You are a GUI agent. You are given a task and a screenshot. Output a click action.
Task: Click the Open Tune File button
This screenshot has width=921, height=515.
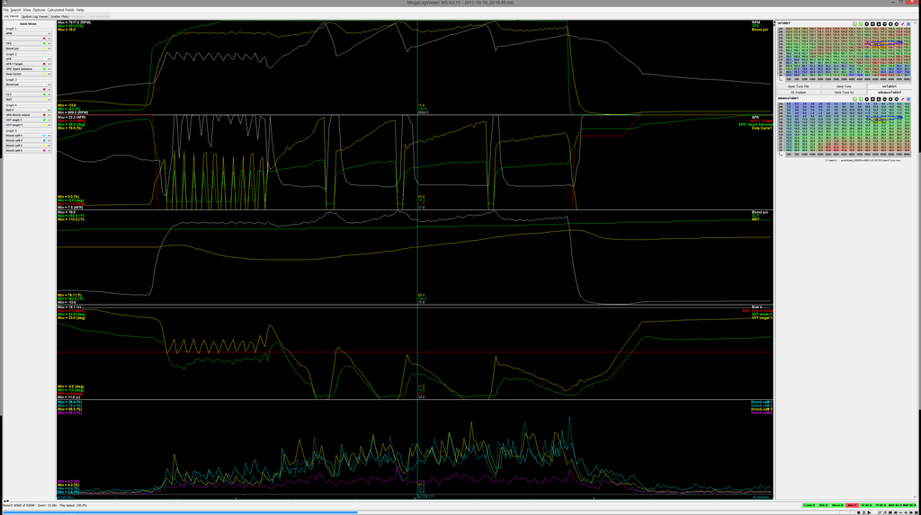[799, 86]
